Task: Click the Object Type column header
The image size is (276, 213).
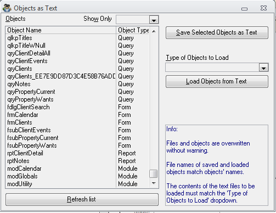Action: click(133, 30)
